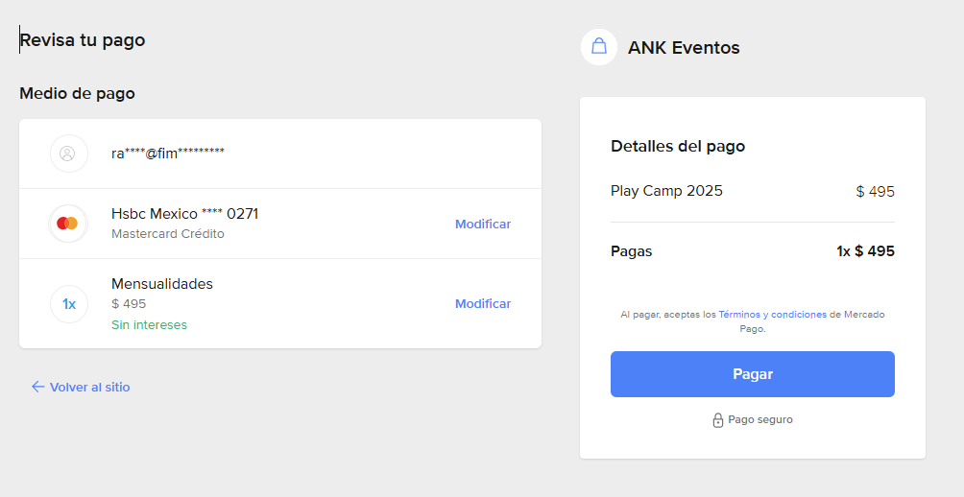Click the 1x installments circle icon
The image size is (964, 497).
point(68,304)
